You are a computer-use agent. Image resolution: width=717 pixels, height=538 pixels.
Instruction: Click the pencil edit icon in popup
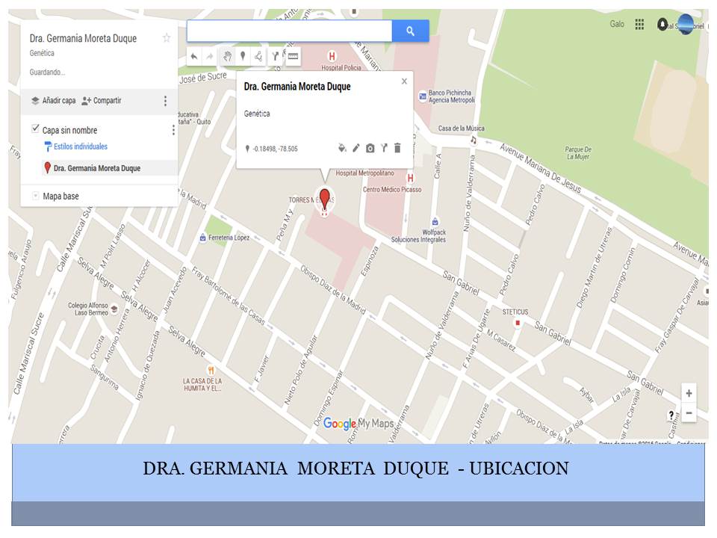pos(356,148)
